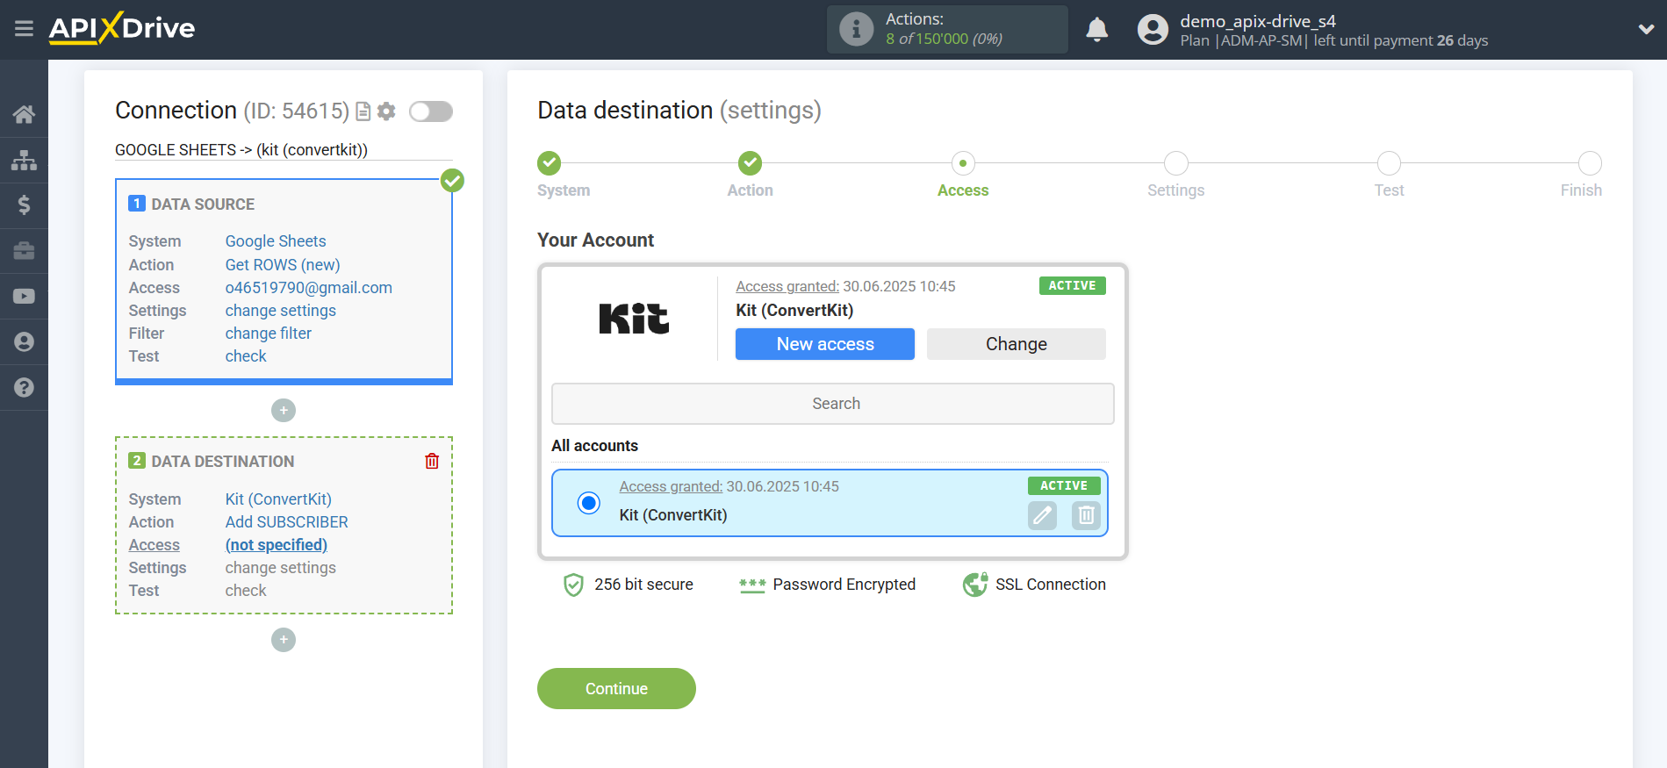This screenshot has height=768, width=1667.
Task: Click the green checkmark on Data Source
Action: coord(452,181)
